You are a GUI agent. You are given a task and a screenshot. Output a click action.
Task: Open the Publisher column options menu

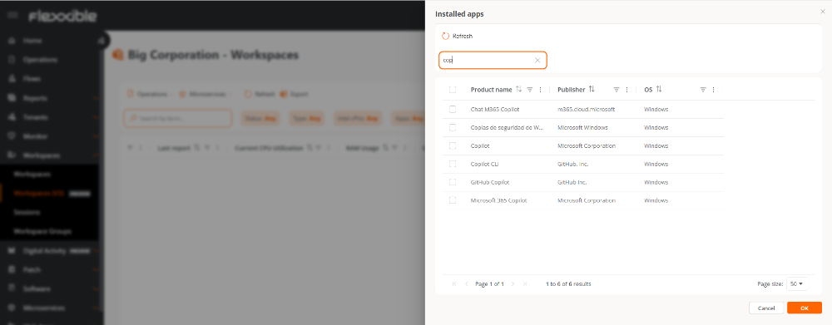click(626, 90)
